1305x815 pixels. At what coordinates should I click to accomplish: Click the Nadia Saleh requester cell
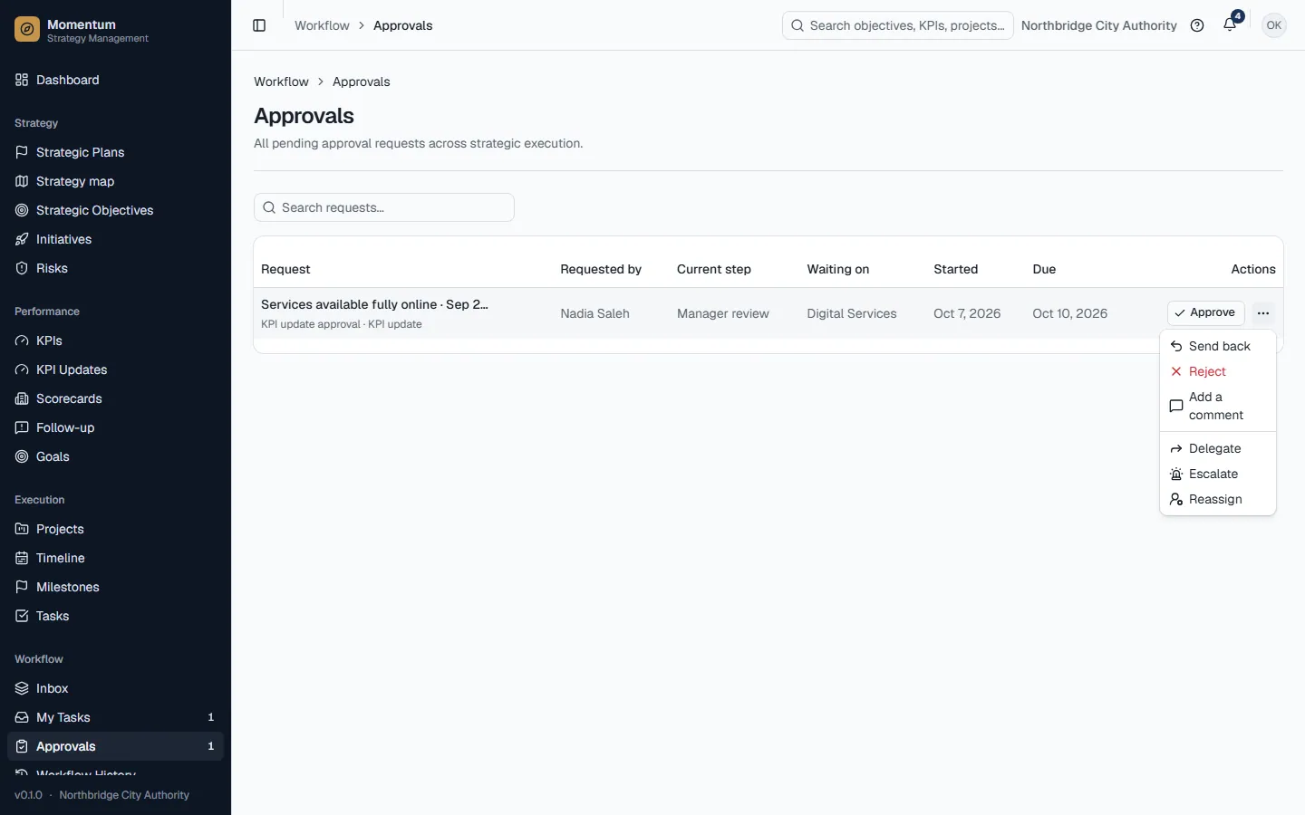(x=594, y=313)
